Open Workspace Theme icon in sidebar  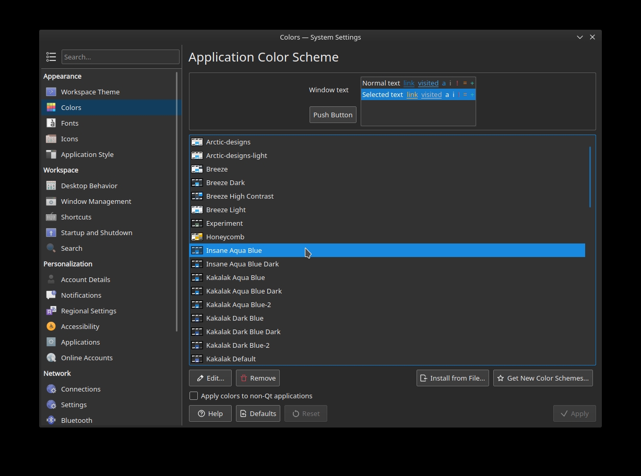coord(51,92)
